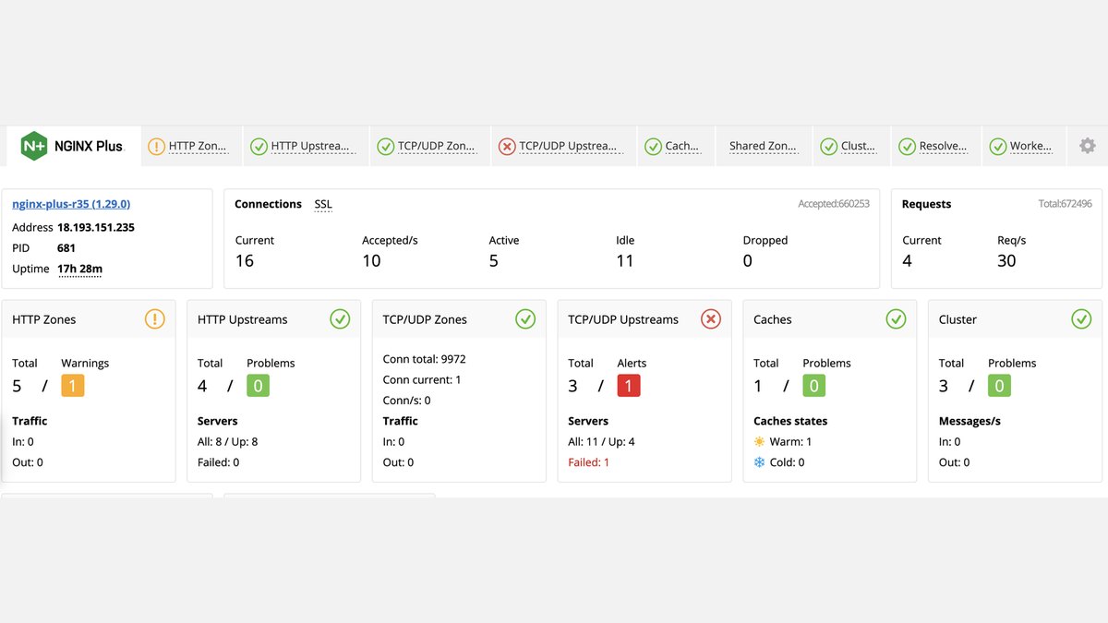Click green check icon in Resolvers tab

pyautogui.click(x=907, y=146)
